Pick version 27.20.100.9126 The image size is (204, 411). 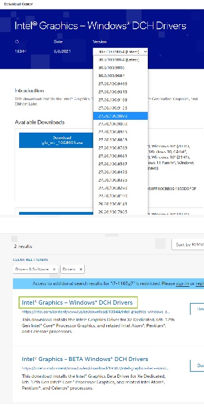coord(120,108)
